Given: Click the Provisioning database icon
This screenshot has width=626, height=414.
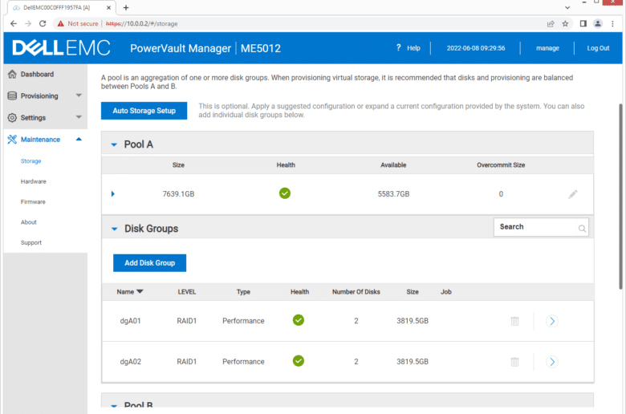Looking at the screenshot, I should 12,95.
